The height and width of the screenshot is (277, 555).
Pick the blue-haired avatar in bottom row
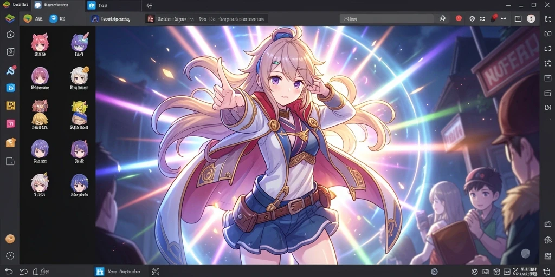[x=80, y=182]
